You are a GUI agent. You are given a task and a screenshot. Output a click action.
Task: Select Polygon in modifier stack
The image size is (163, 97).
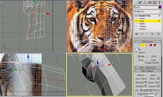click(x=143, y=26)
